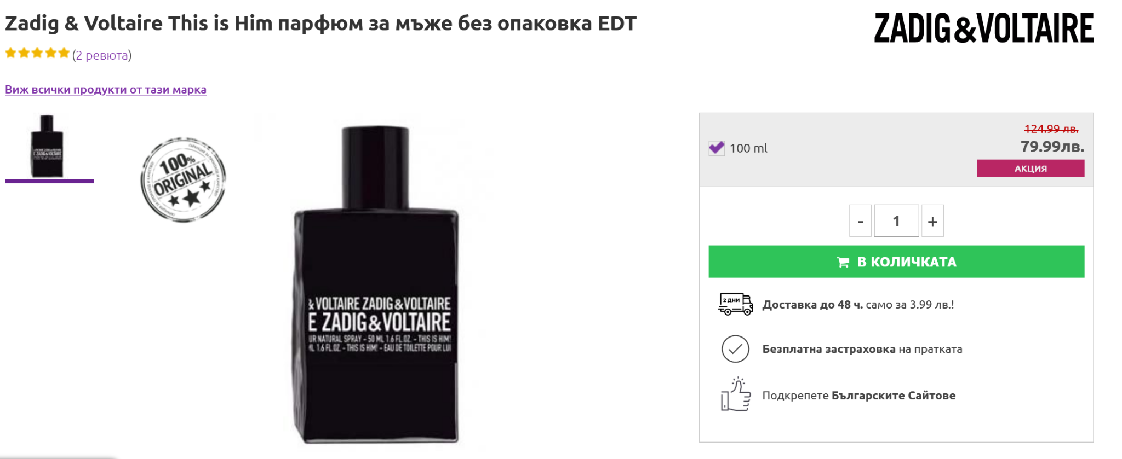This screenshot has height=459, width=1122.
Task: Select the small perfume bottle thumbnail
Action: click(x=48, y=146)
